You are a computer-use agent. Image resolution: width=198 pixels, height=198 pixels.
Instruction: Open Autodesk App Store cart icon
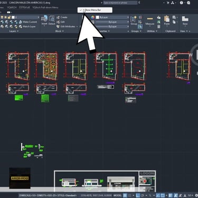pyautogui.click(x=168, y=3)
